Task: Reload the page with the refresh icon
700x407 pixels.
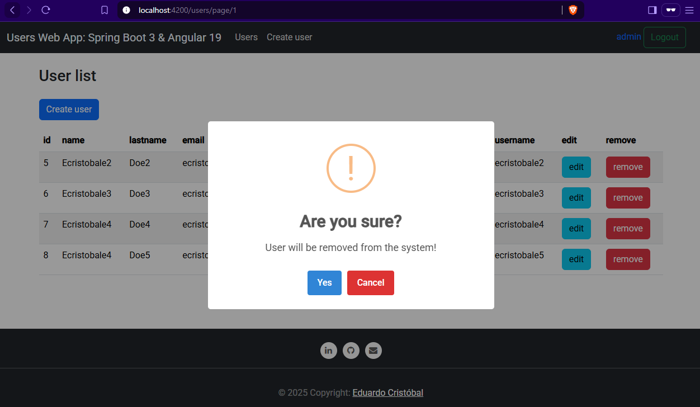Action: tap(46, 10)
